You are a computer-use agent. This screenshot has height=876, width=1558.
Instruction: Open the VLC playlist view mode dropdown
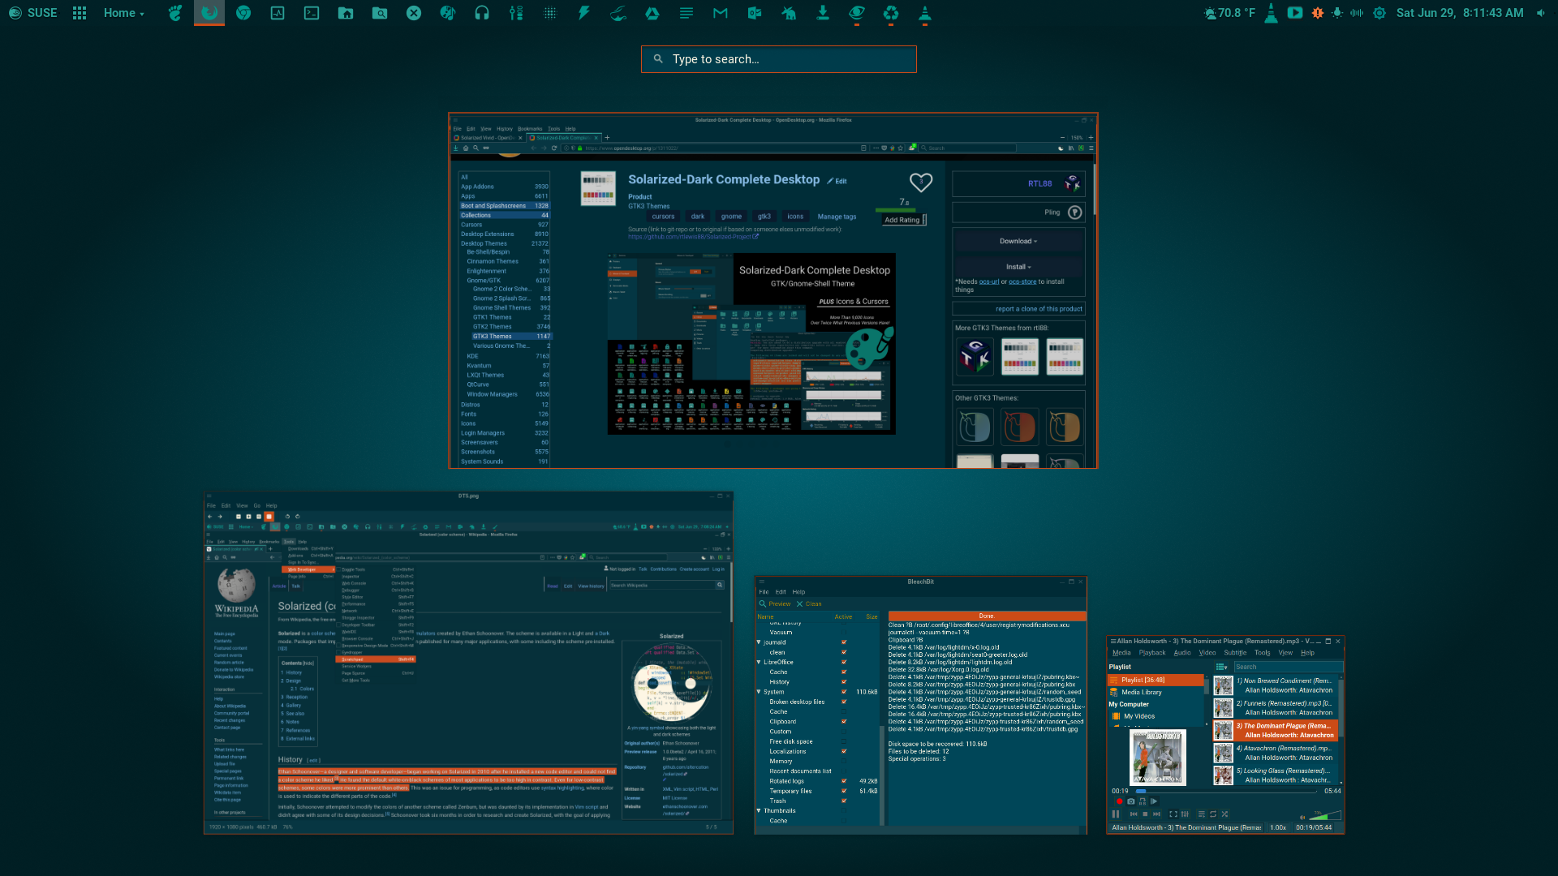click(1222, 667)
